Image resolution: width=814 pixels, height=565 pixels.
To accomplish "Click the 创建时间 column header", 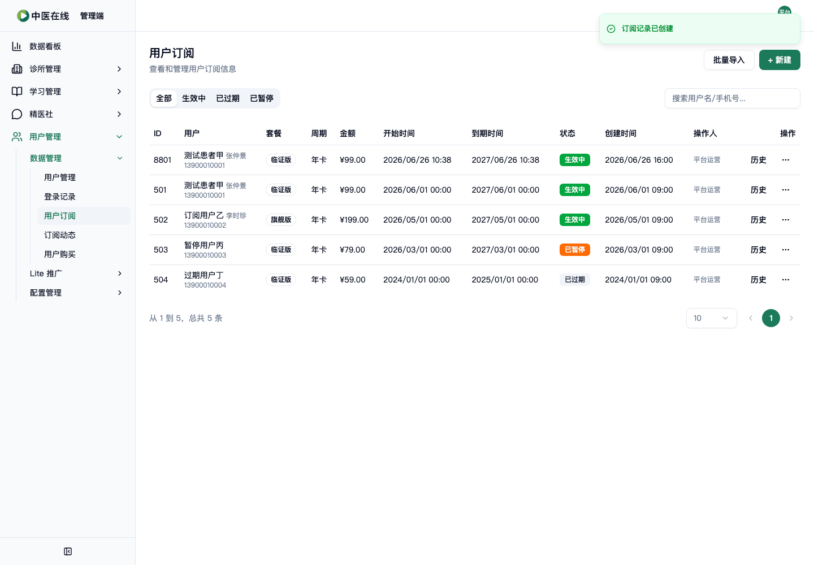I will [x=621, y=133].
